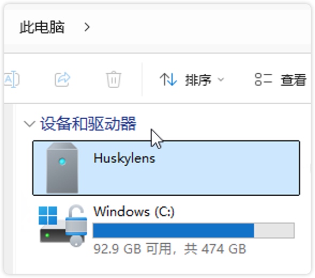Open the 查看 view menu
This screenshot has height=278, width=315.
281,80
